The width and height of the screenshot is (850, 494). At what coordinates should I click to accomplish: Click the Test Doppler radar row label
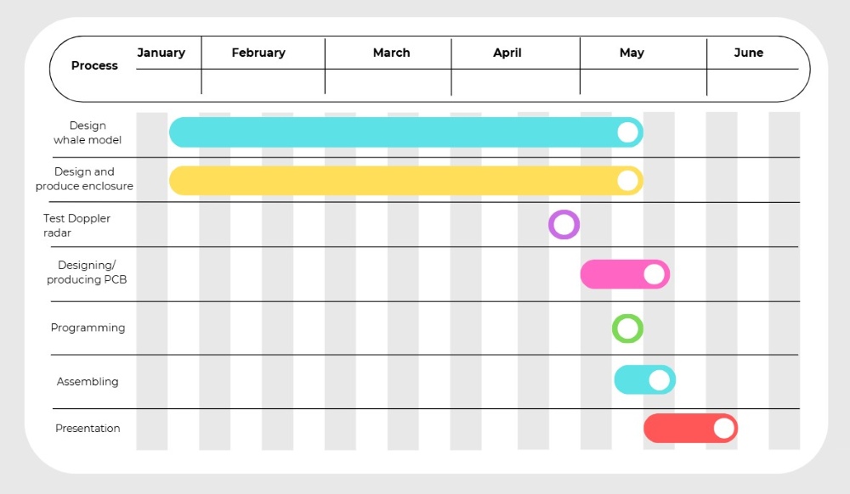[76, 225]
